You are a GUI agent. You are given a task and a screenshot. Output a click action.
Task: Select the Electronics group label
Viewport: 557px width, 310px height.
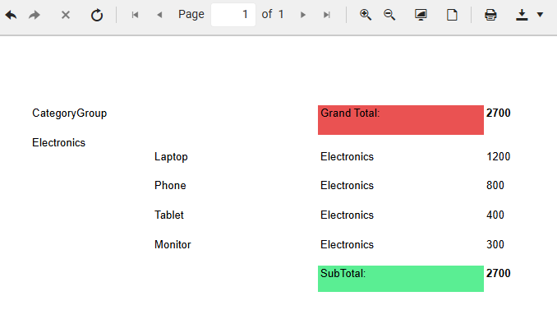tap(58, 142)
